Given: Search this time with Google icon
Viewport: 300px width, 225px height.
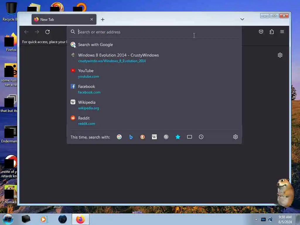Looking at the screenshot, I should point(119,137).
